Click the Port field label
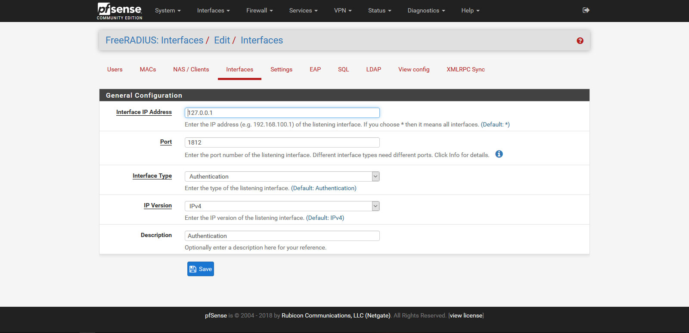The height and width of the screenshot is (333, 689). tap(166, 142)
